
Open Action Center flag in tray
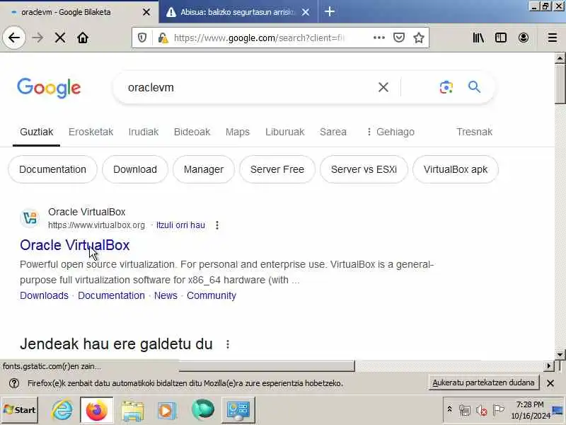pyautogui.click(x=498, y=410)
